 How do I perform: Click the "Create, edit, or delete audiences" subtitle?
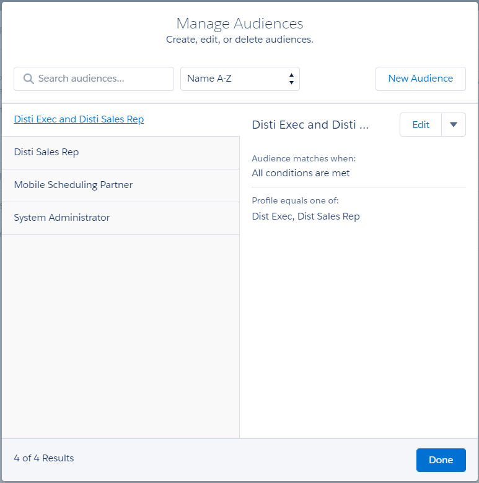click(240, 40)
